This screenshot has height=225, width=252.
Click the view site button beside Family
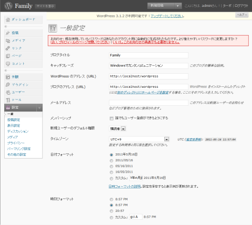[45, 6]
